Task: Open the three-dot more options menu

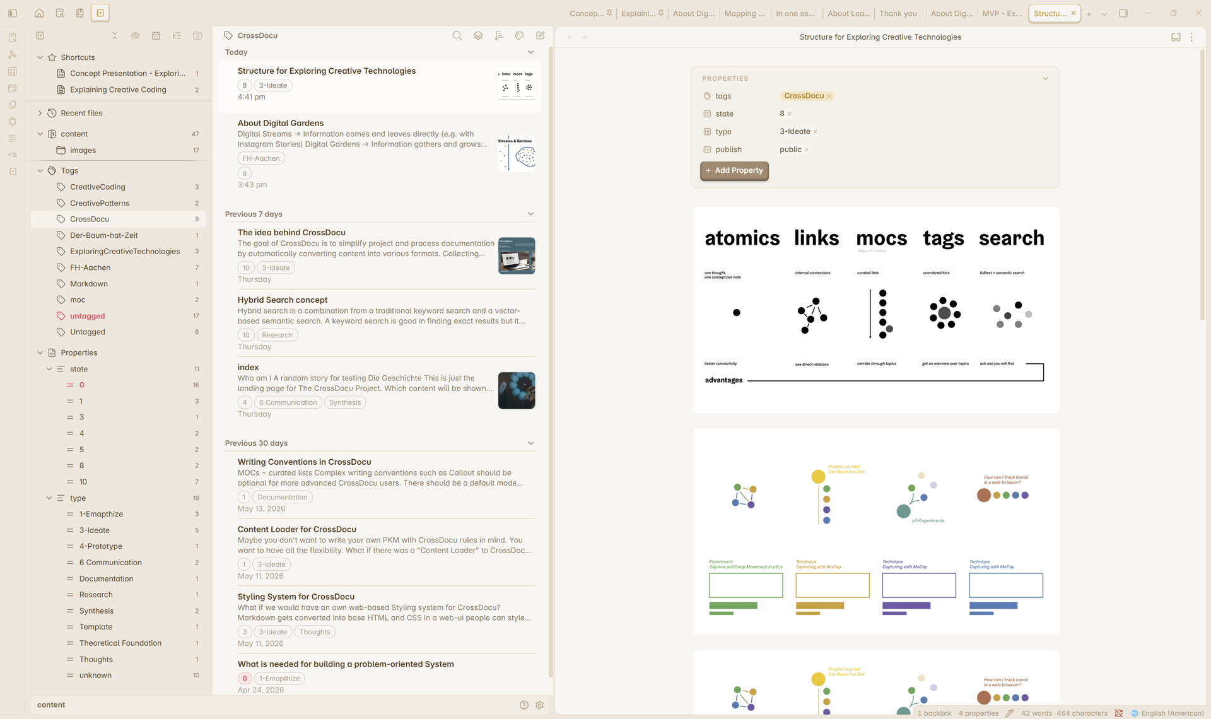Action: (1191, 37)
